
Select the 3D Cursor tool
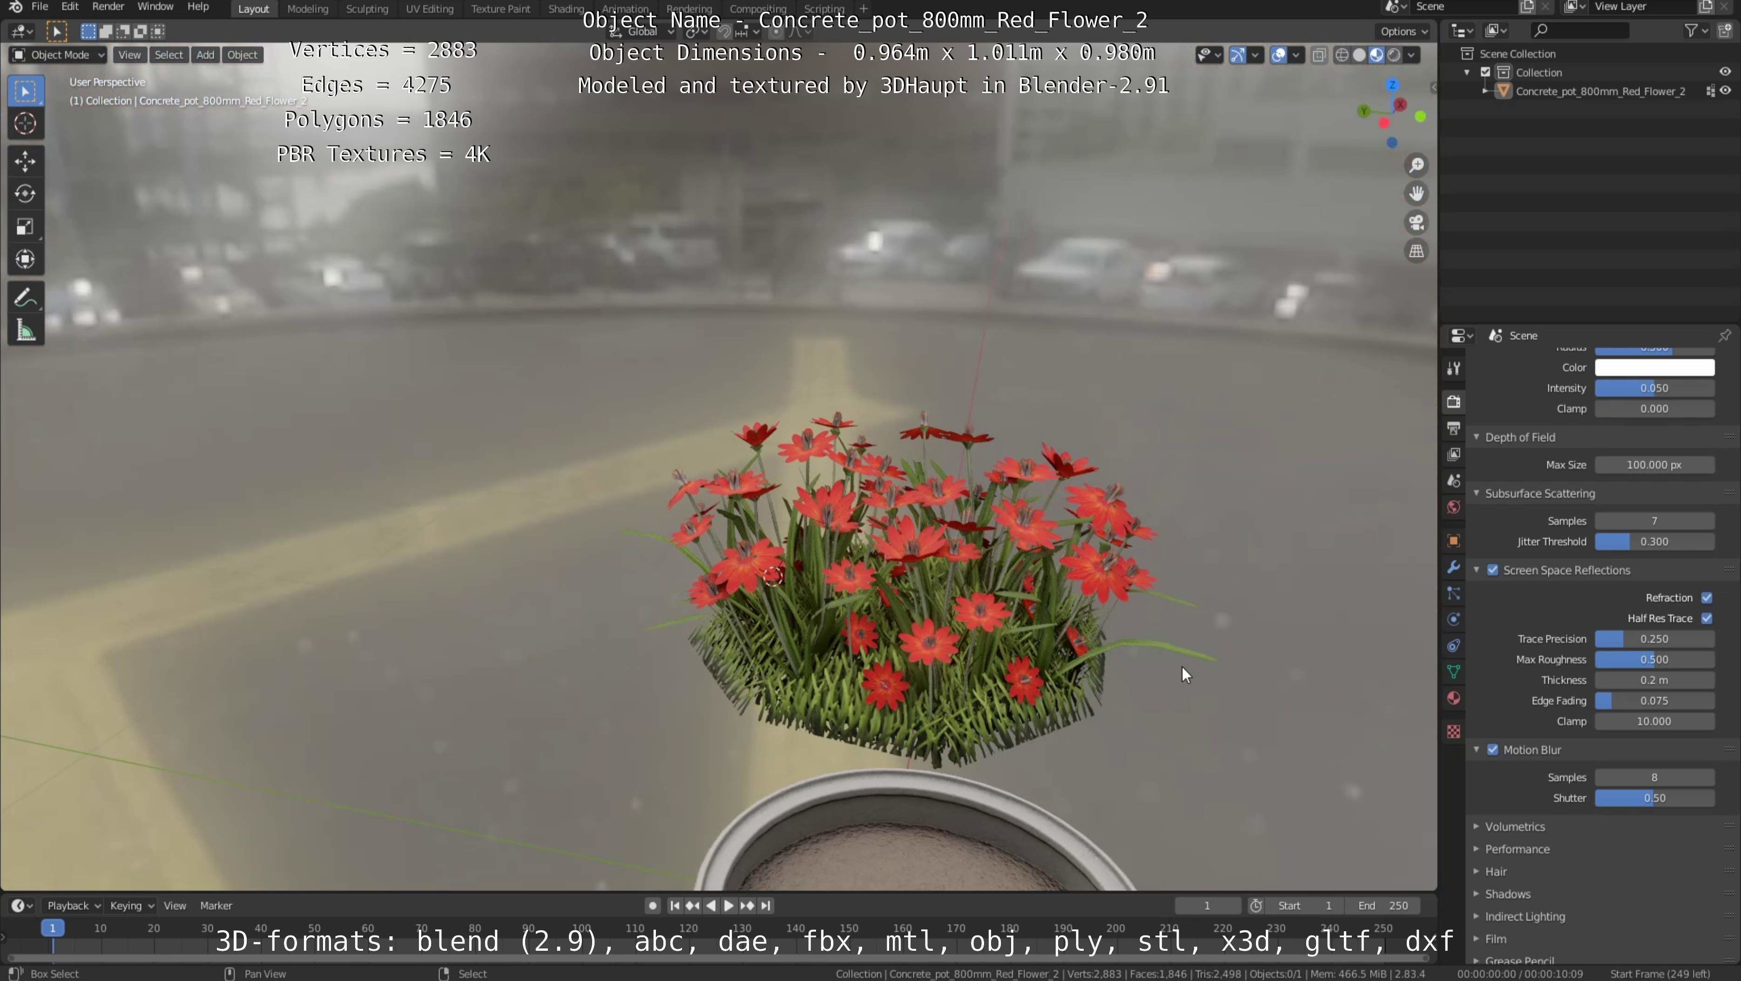point(26,124)
